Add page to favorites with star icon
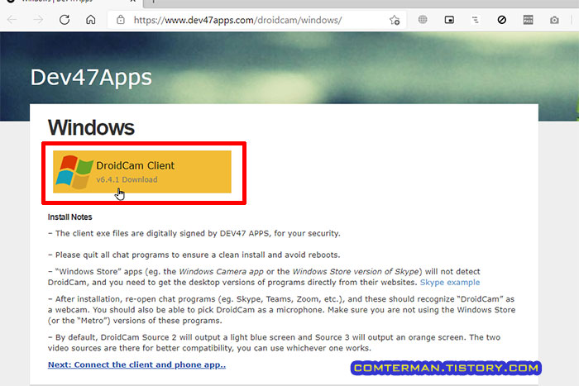This screenshot has height=386, width=579. [395, 20]
